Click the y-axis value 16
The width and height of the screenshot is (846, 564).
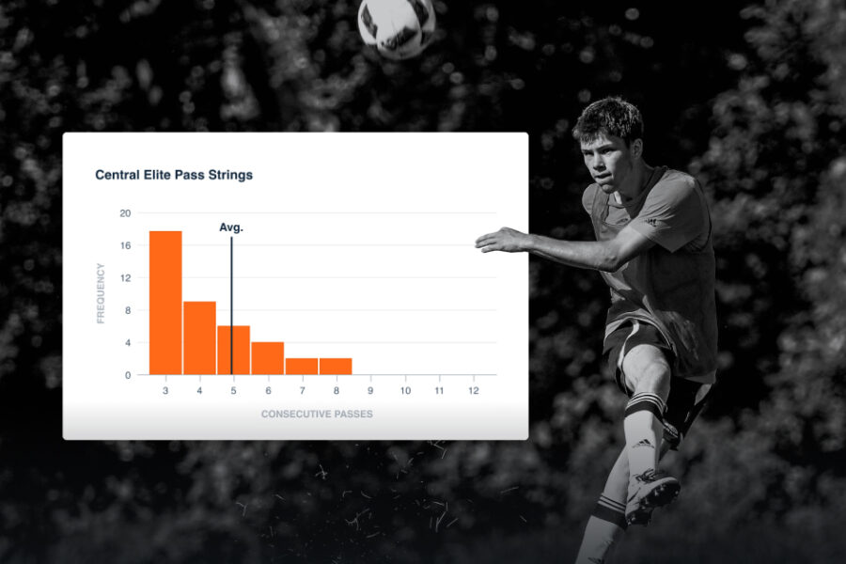(125, 245)
